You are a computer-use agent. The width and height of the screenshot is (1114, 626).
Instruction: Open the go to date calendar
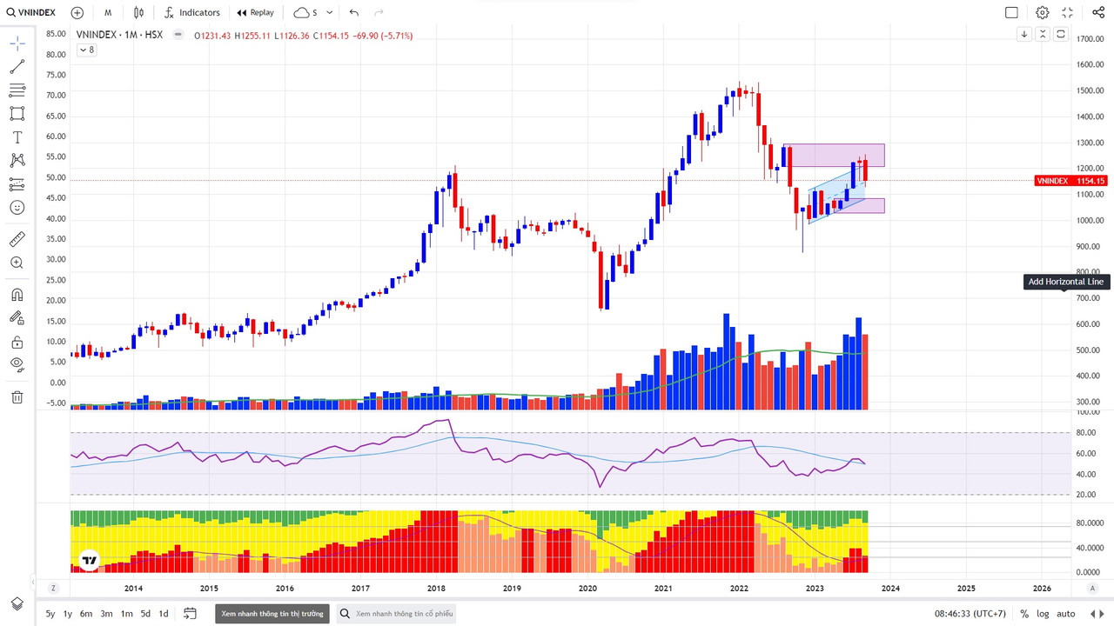(x=191, y=614)
